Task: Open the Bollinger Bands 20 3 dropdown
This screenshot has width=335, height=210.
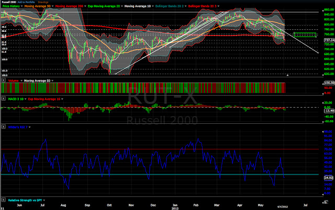Action: point(218,6)
